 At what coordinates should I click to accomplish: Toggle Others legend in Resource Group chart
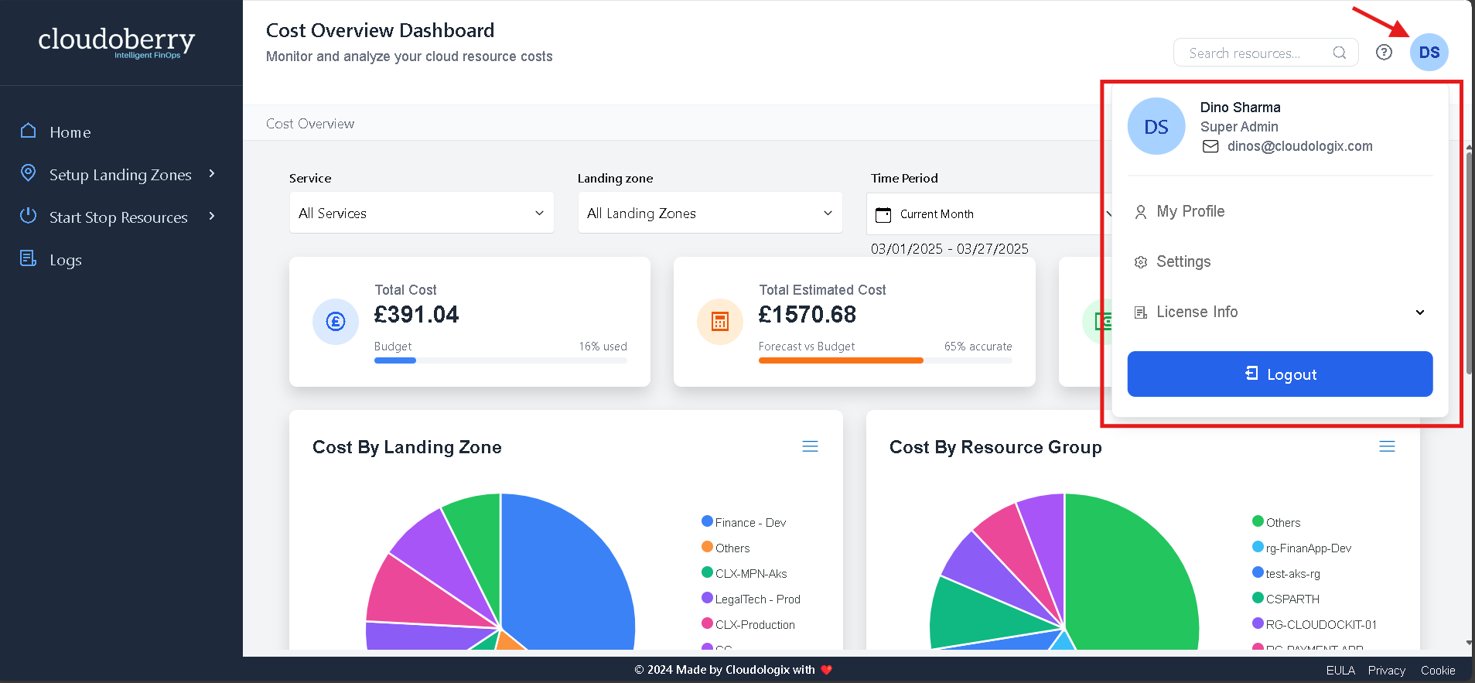tap(1276, 522)
